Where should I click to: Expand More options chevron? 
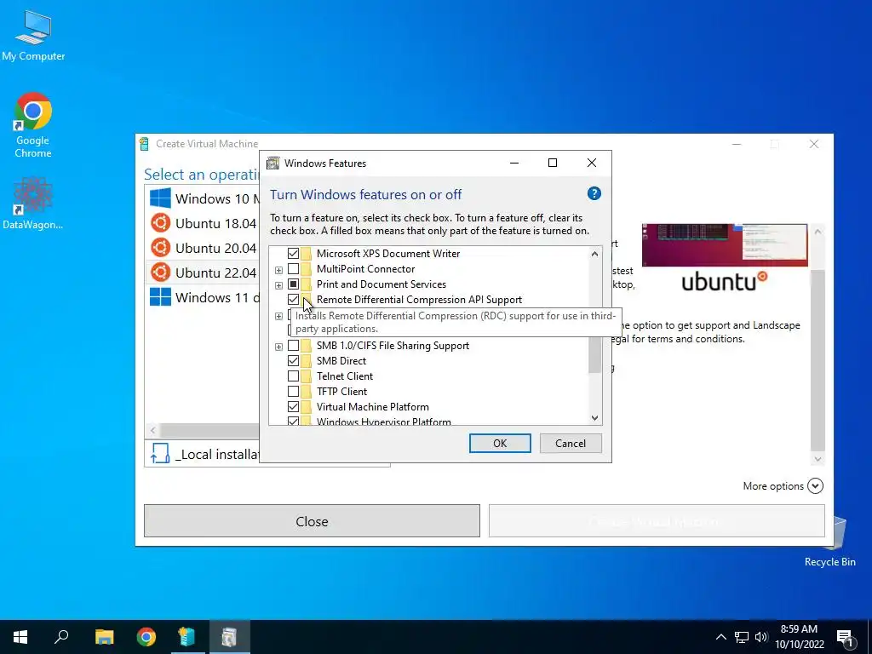(x=815, y=486)
